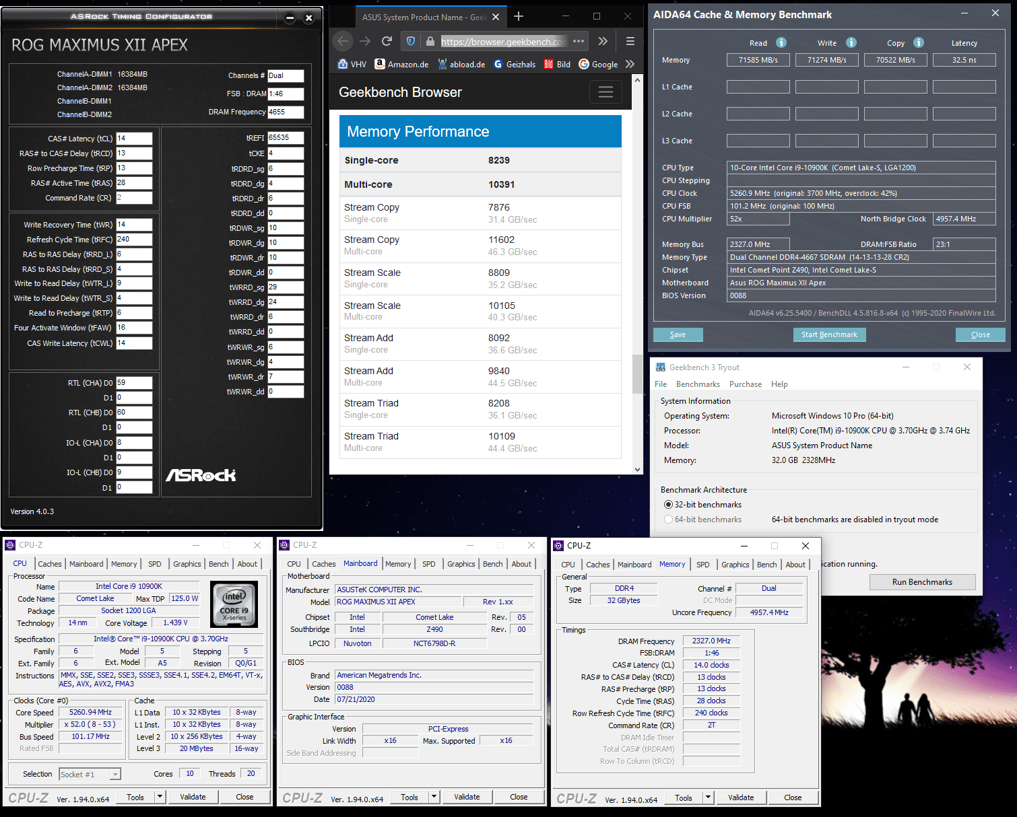
Task: Click the Command Rate (CR) field
Action: (x=134, y=198)
